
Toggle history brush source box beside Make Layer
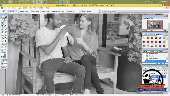(x=144, y=56)
